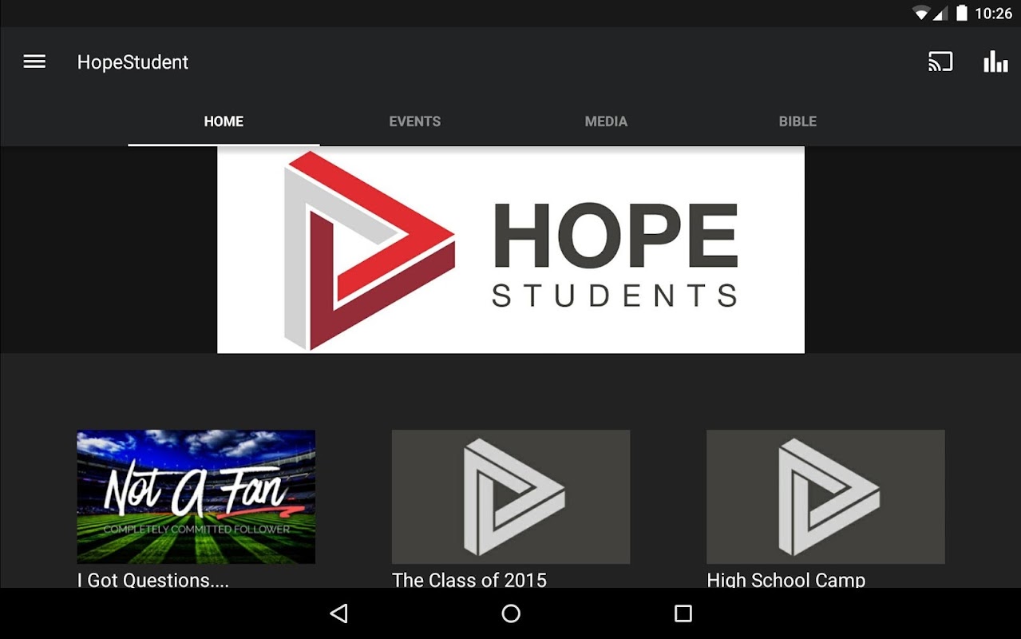
Task: Switch to the HOME tab
Action: point(224,121)
